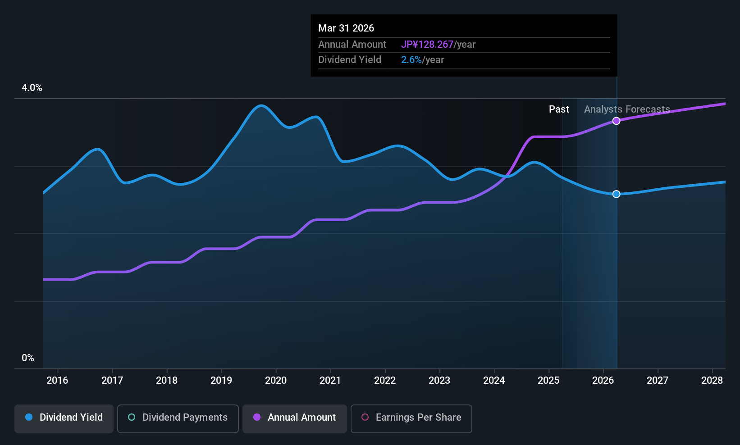This screenshot has height=445, width=740.
Task: Switch to the Past section of the chart
Action: tap(559, 109)
